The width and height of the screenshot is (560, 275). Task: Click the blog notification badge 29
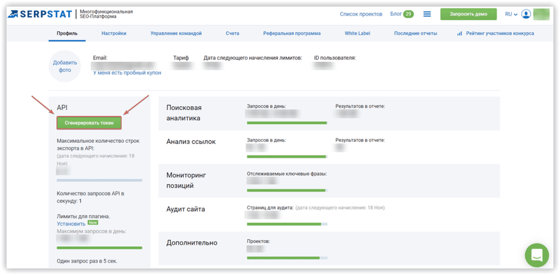tap(408, 14)
